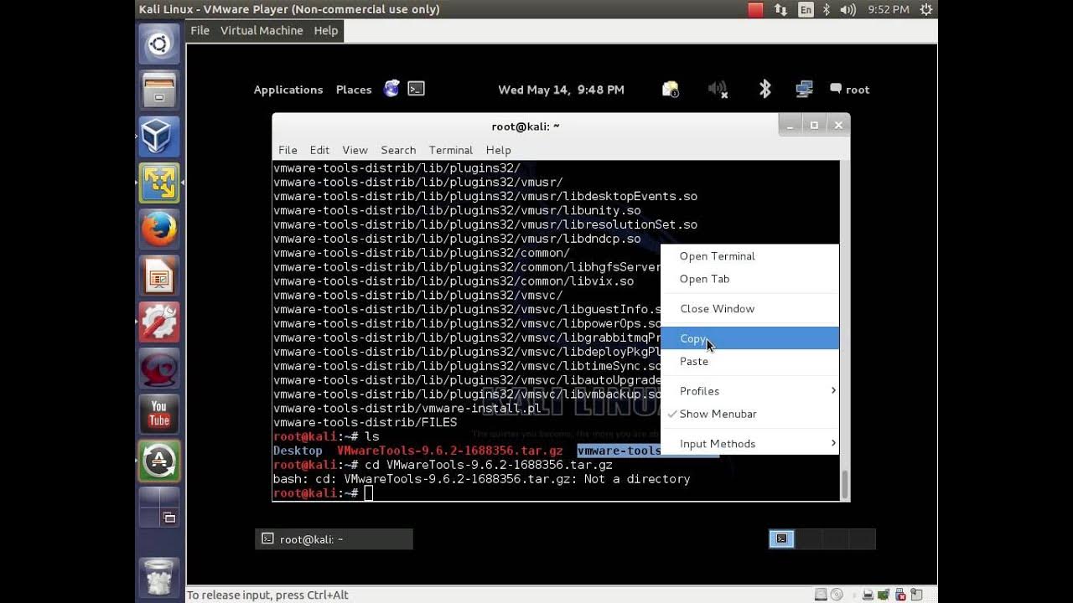
Task: Launch VirtualBox from the dock
Action: (159, 137)
